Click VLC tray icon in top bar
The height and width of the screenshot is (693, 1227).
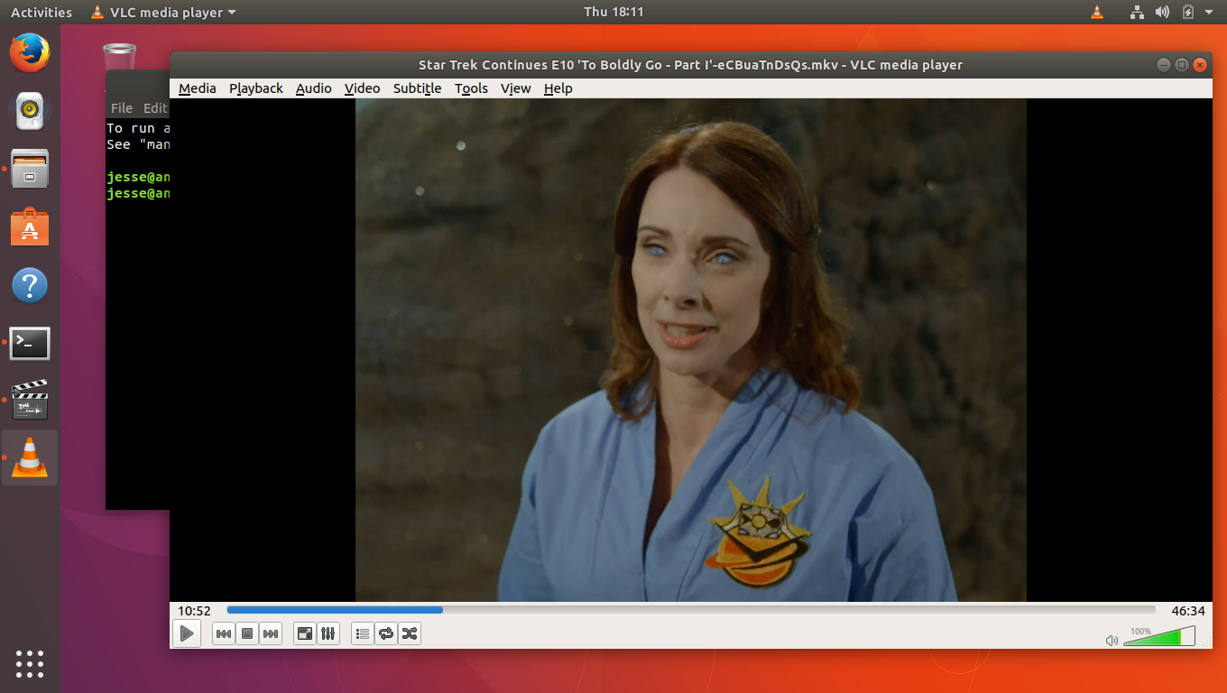[1097, 13]
